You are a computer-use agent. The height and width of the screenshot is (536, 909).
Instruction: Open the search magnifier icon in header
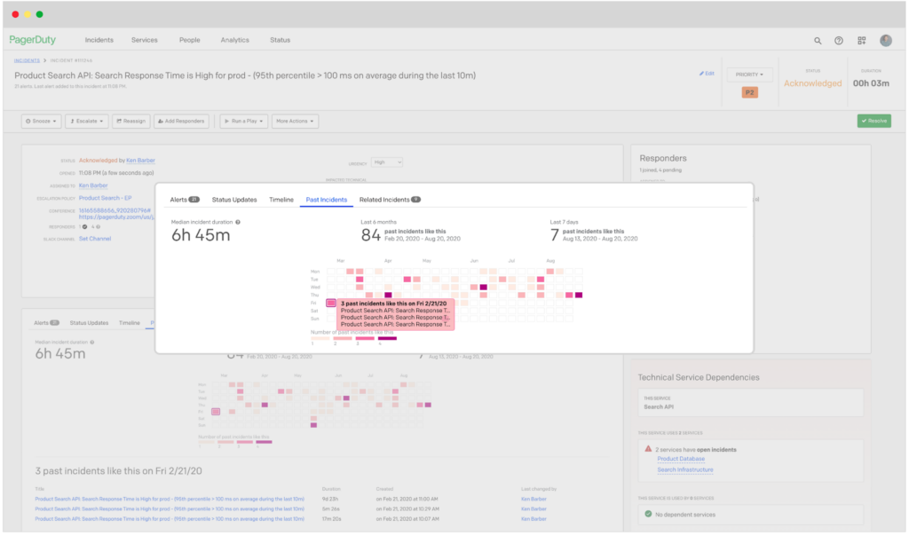pyautogui.click(x=818, y=41)
